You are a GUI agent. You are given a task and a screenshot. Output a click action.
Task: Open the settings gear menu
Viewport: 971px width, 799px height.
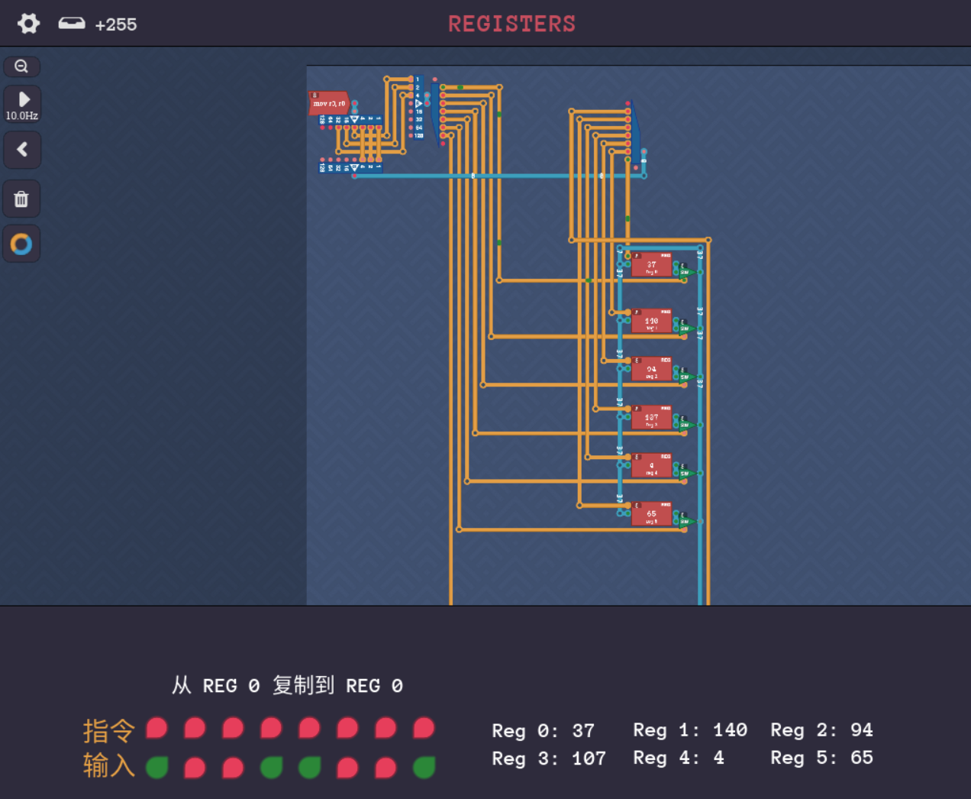[28, 24]
